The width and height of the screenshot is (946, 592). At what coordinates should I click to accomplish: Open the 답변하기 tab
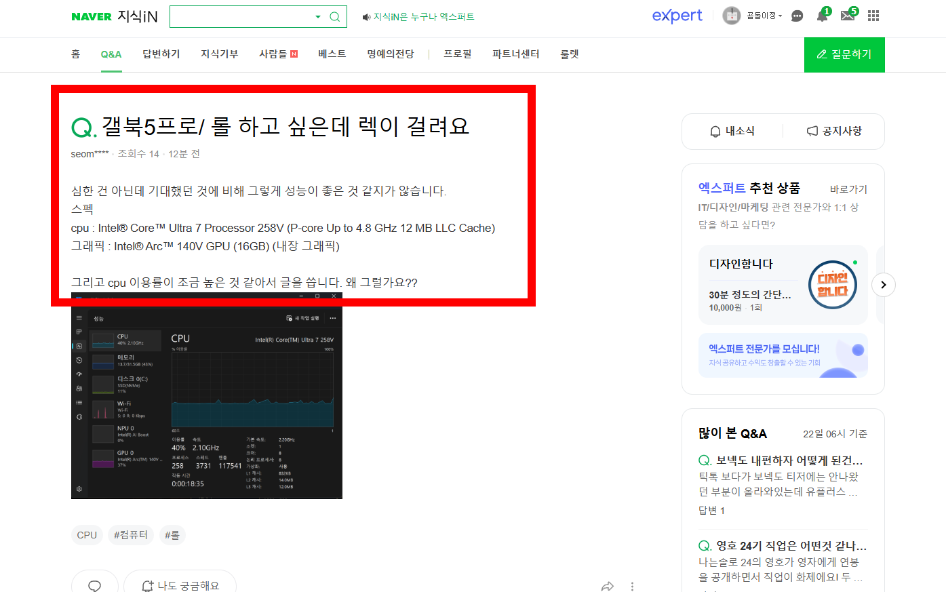(161, 54)
